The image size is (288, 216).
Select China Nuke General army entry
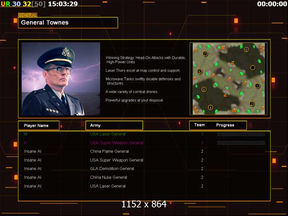tap(109, 177)
